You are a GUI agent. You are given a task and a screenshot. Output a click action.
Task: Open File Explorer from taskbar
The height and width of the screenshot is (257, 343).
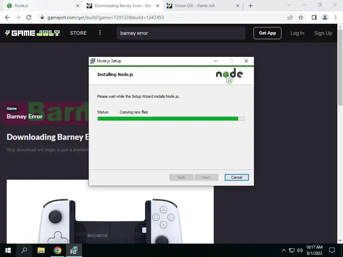pos(41,250)
